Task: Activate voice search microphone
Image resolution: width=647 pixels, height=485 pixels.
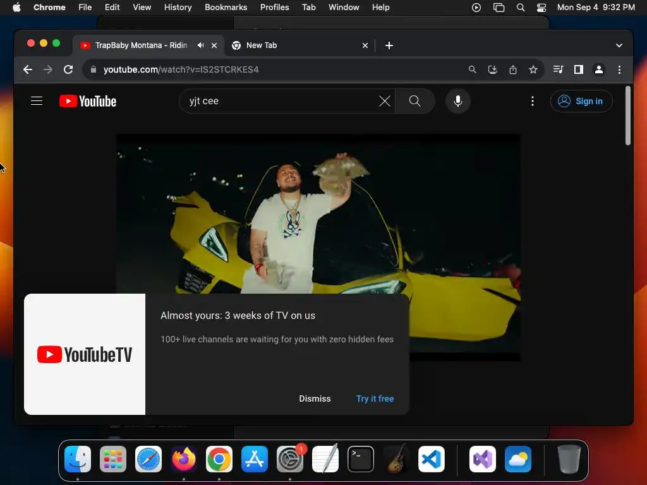Action: (x=457, y=101)
